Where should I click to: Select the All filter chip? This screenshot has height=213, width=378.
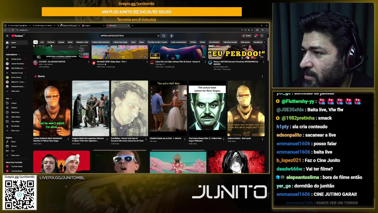pos(35,42)
